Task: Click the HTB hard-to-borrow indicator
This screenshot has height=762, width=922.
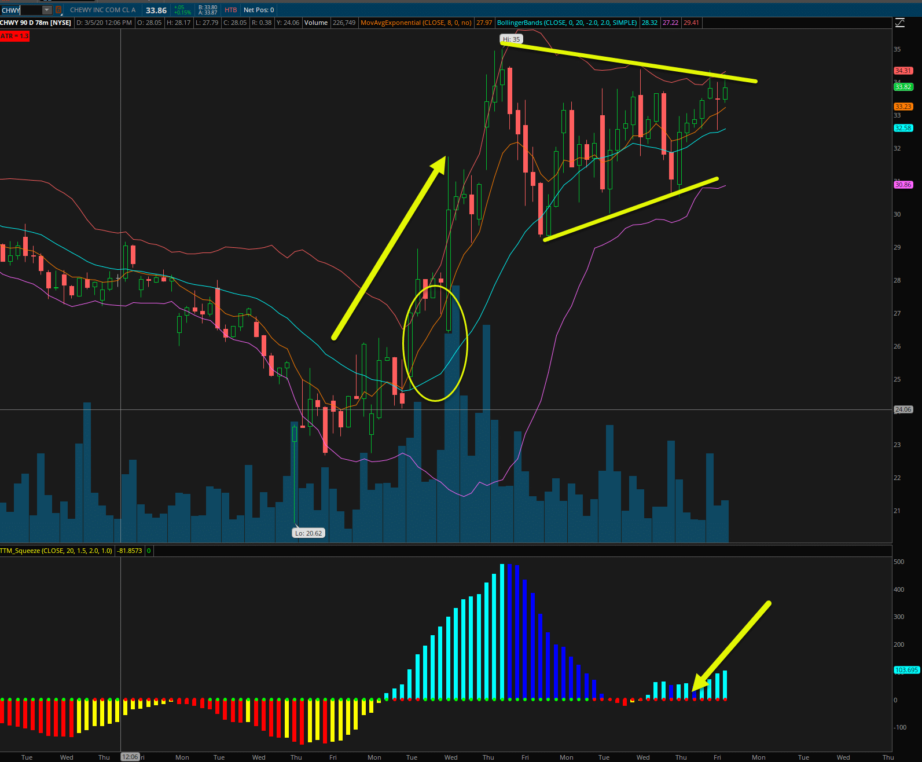Action: [x=230, y=10]
